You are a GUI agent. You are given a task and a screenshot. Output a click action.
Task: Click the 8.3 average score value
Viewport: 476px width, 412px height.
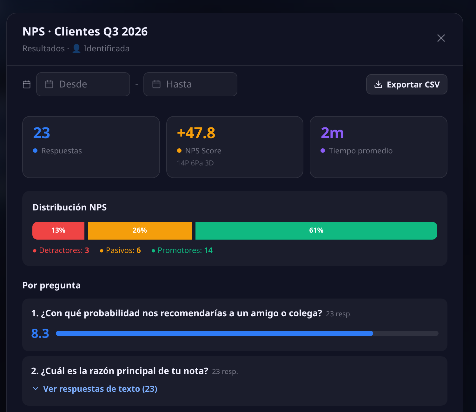40,333
